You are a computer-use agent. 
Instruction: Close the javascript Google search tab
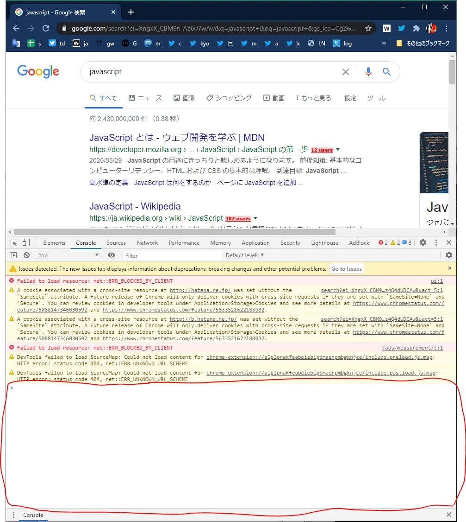[113, 13]
